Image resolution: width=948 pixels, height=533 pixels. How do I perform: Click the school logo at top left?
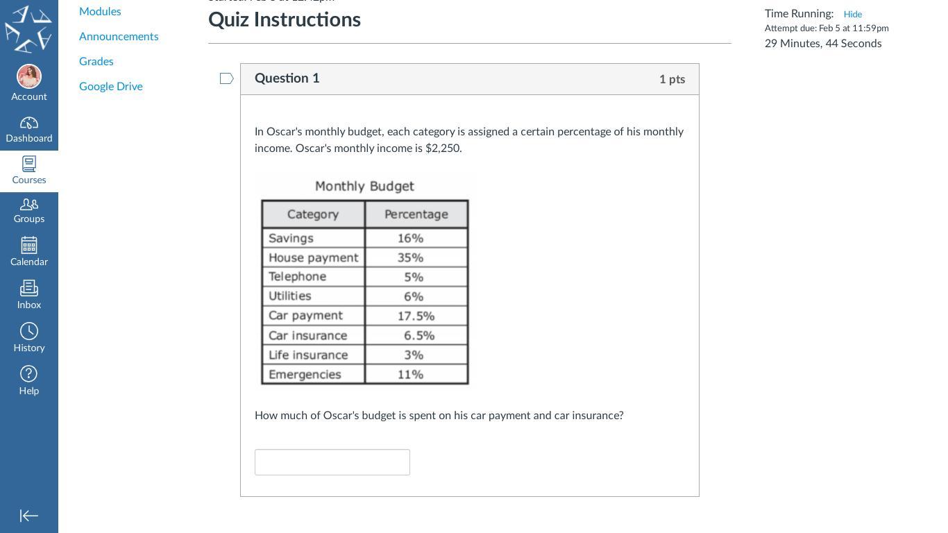coord(28,29)
